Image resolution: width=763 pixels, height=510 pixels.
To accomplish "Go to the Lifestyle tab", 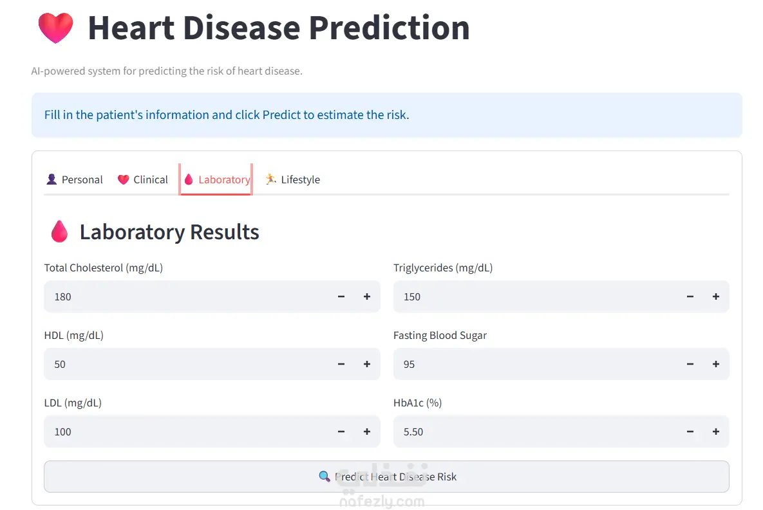I will (x=292, y=179).
